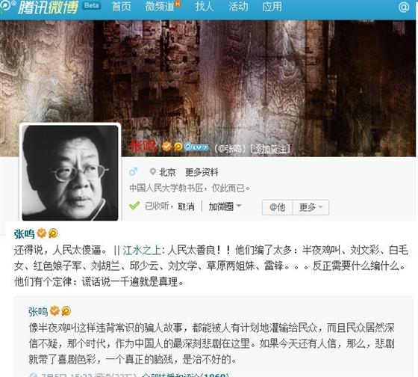This screenshot has height=377, width=418.
Task: Click the @他 button
Action: click(x=277, y=207)
